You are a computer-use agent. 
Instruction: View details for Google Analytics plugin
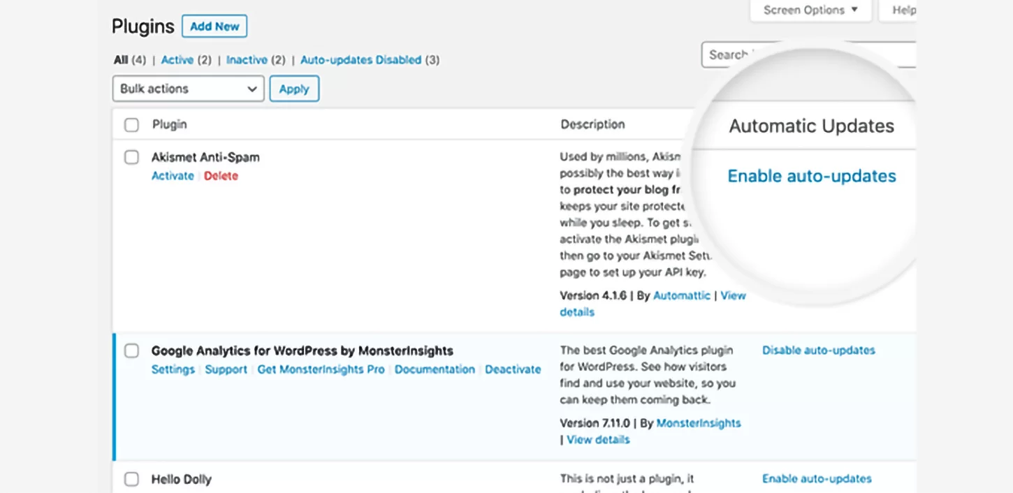coord(598,440)
